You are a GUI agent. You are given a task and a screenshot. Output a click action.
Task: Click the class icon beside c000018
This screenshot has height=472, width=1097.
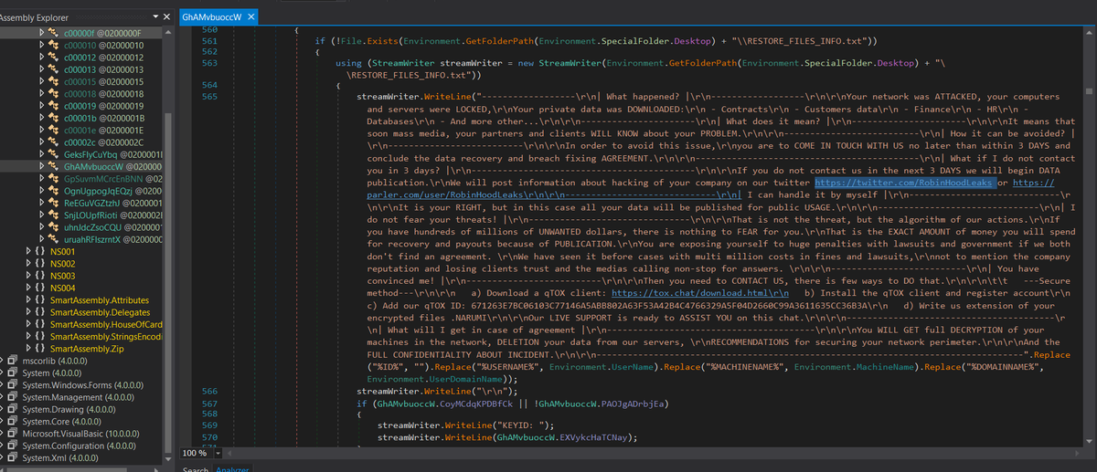[53, 93]
